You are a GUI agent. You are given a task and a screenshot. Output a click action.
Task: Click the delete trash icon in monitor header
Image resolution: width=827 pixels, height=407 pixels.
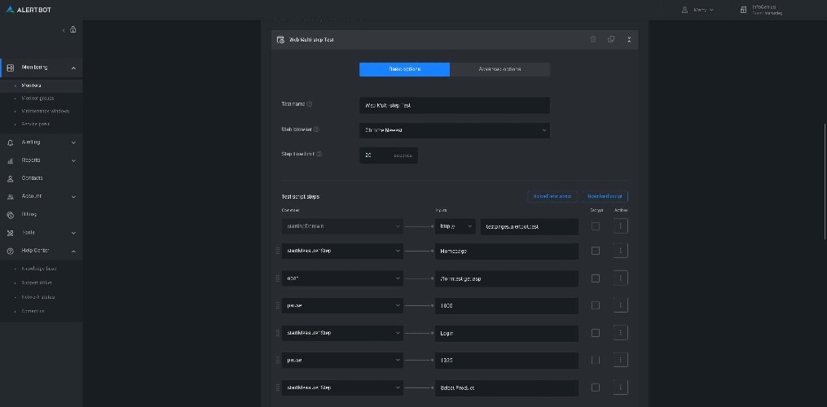tap(592, 39)
